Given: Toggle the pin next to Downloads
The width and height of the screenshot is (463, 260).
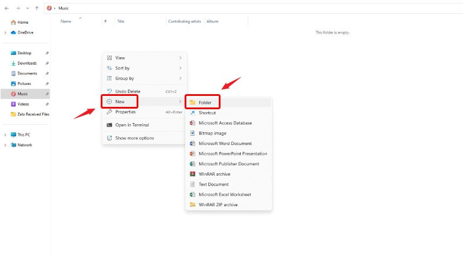Looking at the screenshot, I should tap(47, 64).
